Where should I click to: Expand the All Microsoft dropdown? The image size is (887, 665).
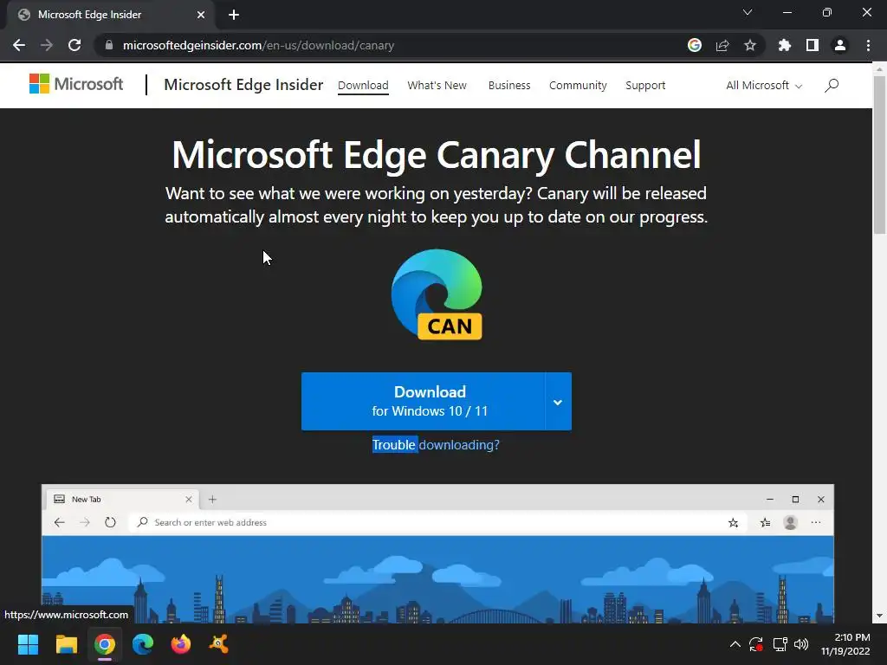tap(764, 86)
